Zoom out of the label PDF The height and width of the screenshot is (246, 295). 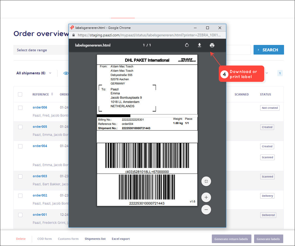[x=206, y=210]
